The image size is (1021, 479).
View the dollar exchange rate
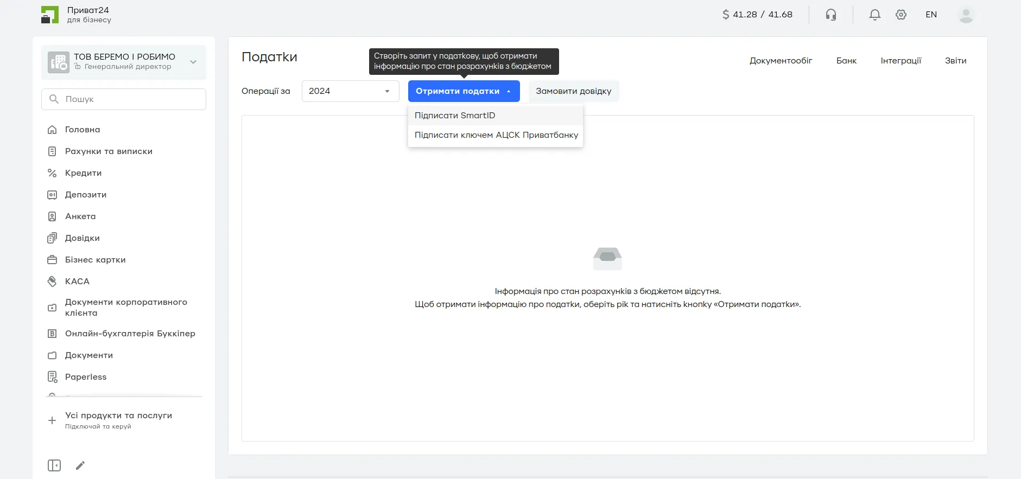click(757, 15)
